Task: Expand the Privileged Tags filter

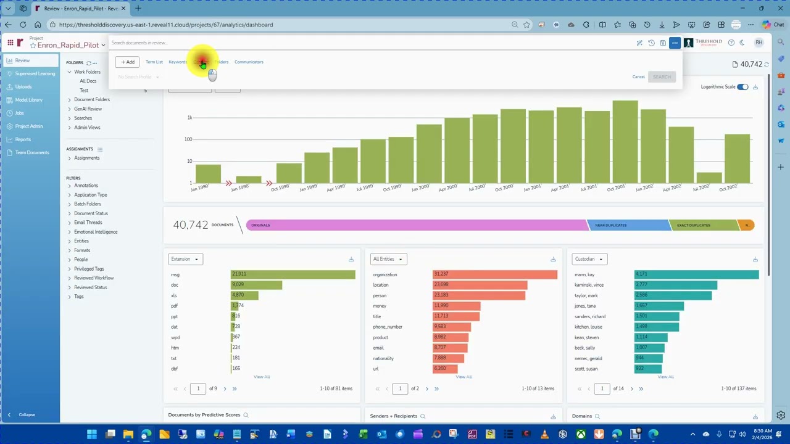Action: point(70,269)
